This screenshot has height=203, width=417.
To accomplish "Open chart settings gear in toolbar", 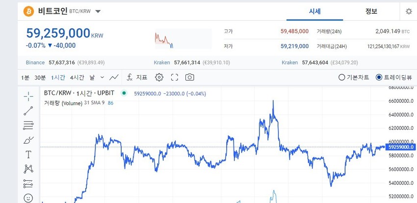I will click(x=159, y=77).
